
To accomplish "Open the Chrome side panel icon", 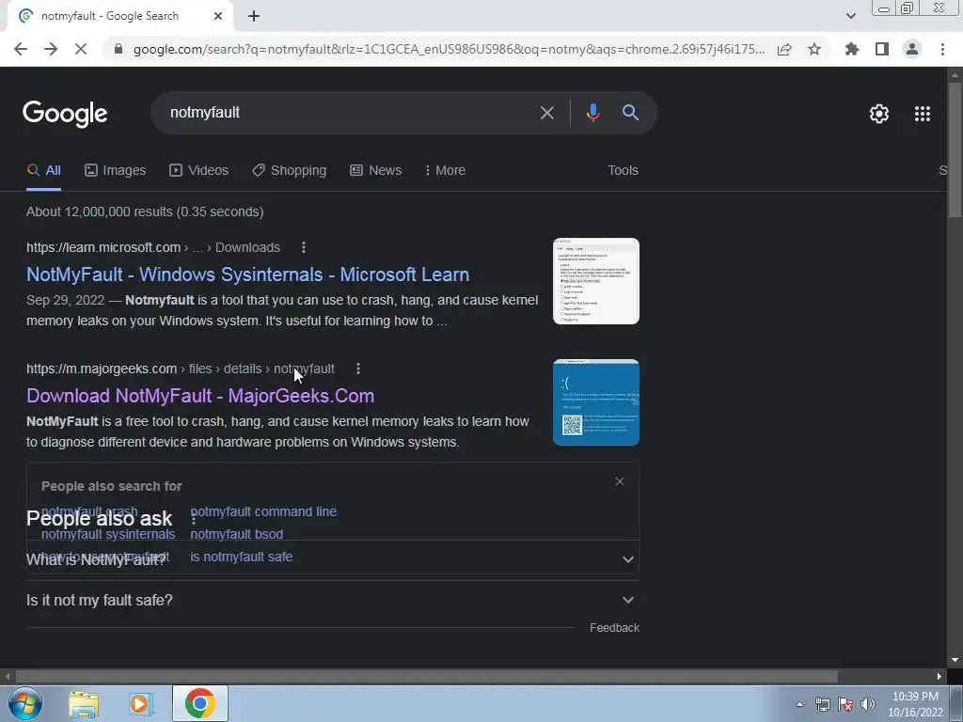I will point(882,49).
